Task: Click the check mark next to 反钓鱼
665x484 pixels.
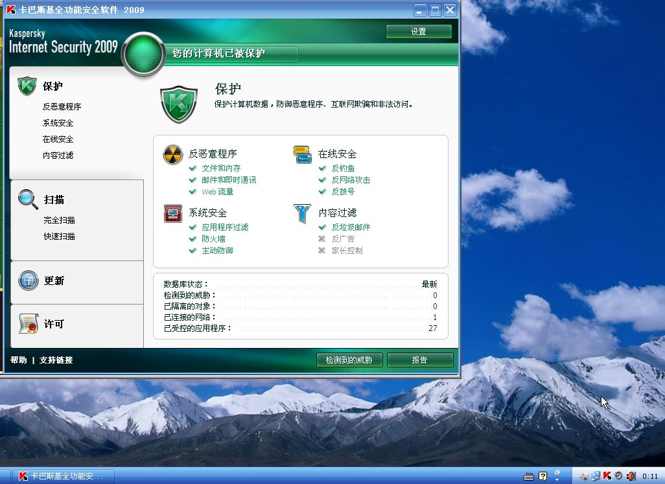Action: tap(322, 168)
